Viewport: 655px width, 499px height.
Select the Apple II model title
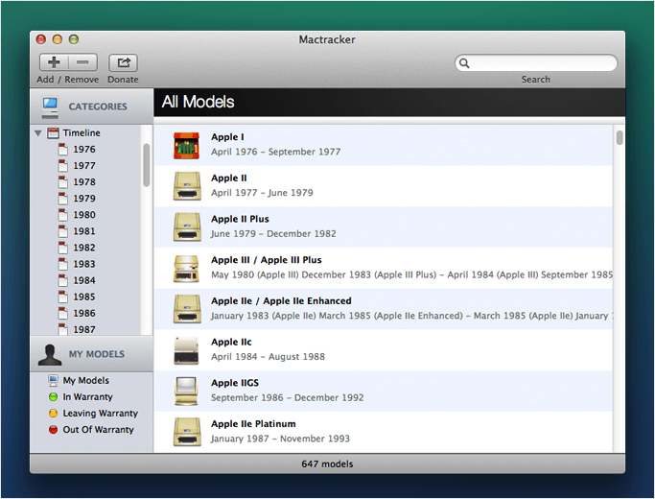(229, 178)
